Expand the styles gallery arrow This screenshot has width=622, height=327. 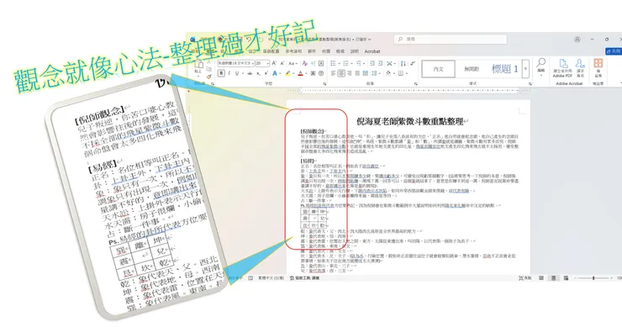click(525, 69)
